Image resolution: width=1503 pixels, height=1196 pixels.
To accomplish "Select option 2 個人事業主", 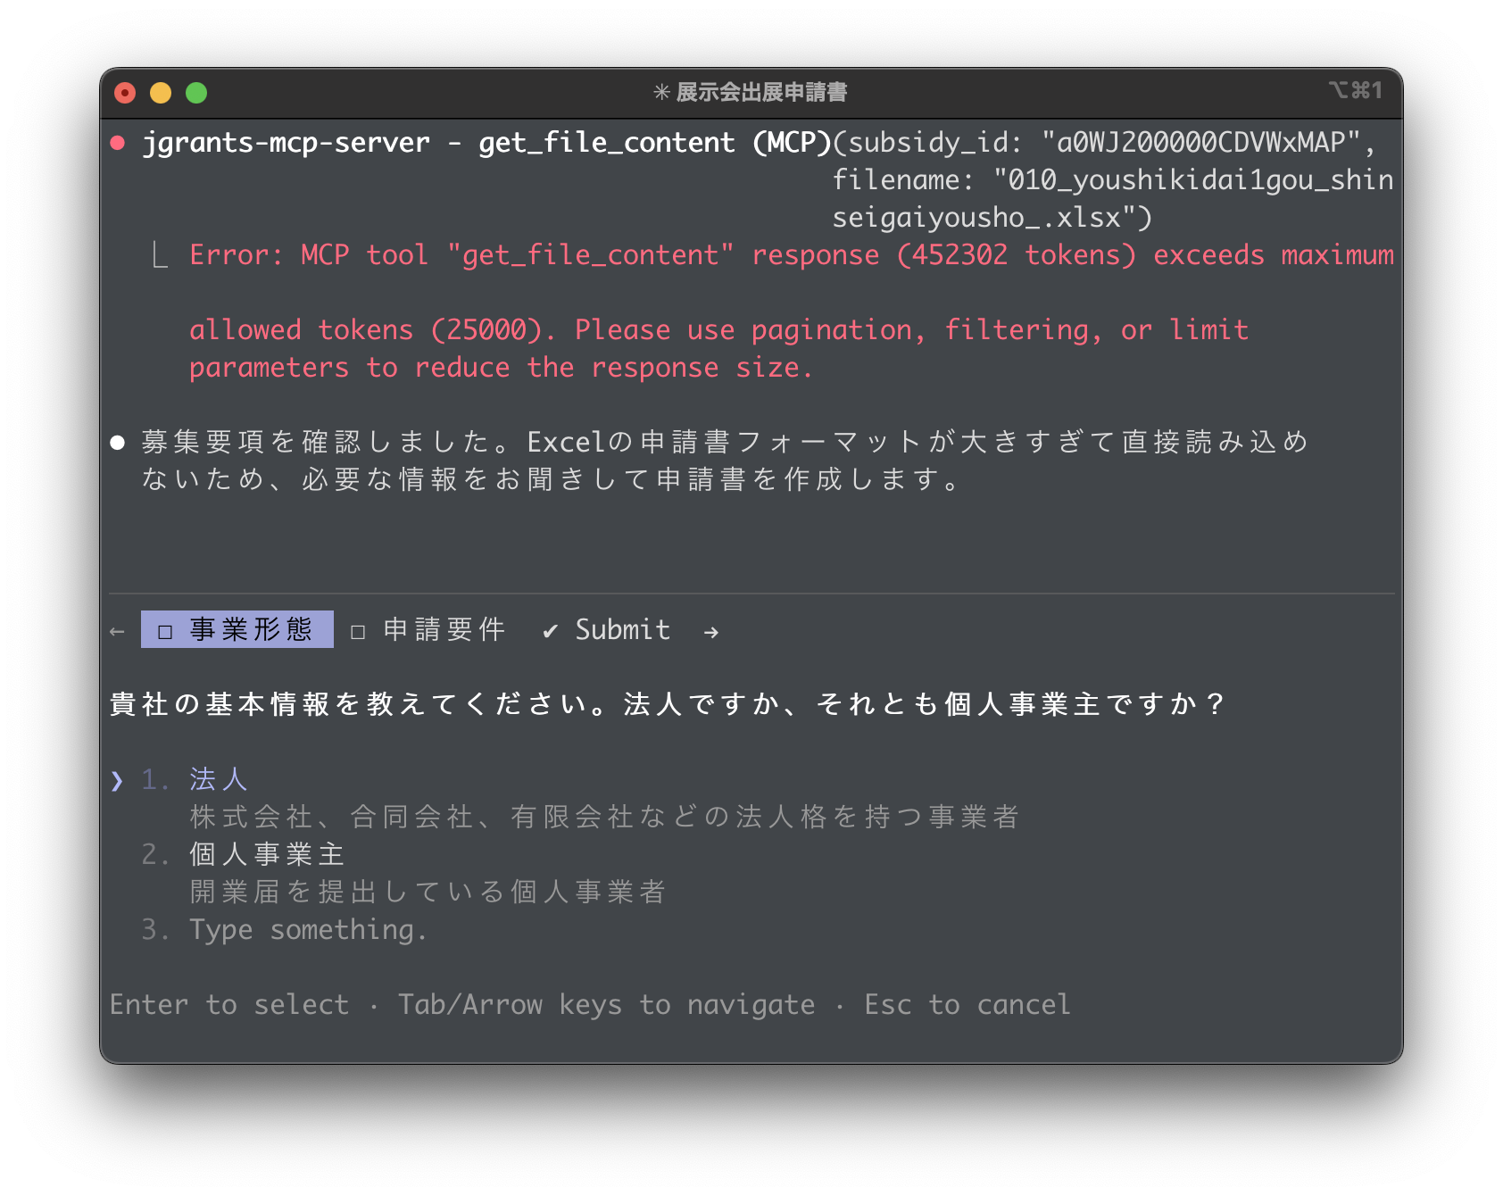I will 266,854.
